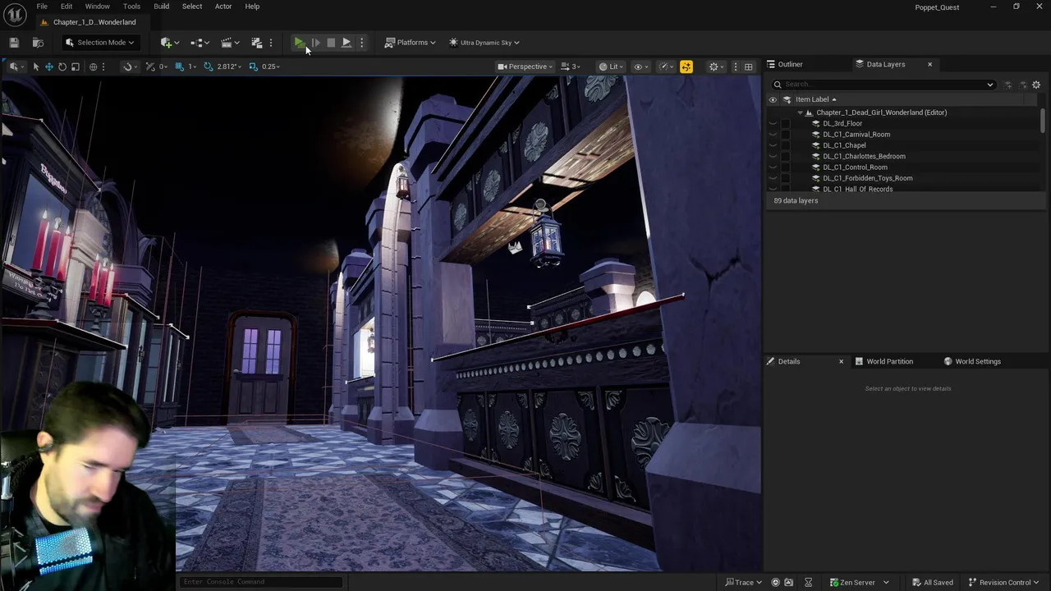Open play mode options dots

[361, 43]
